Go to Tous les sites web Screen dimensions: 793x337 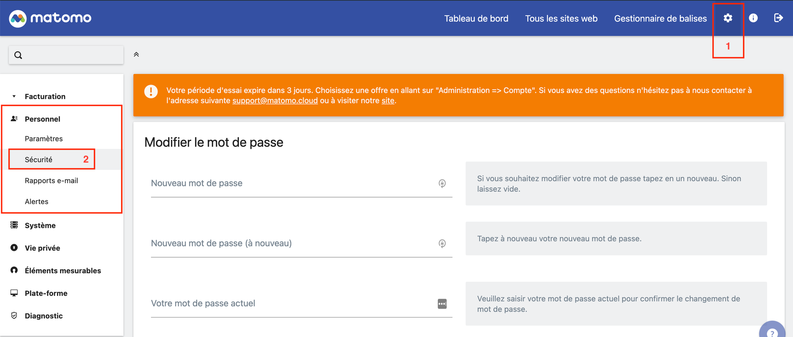coord(561,18)
